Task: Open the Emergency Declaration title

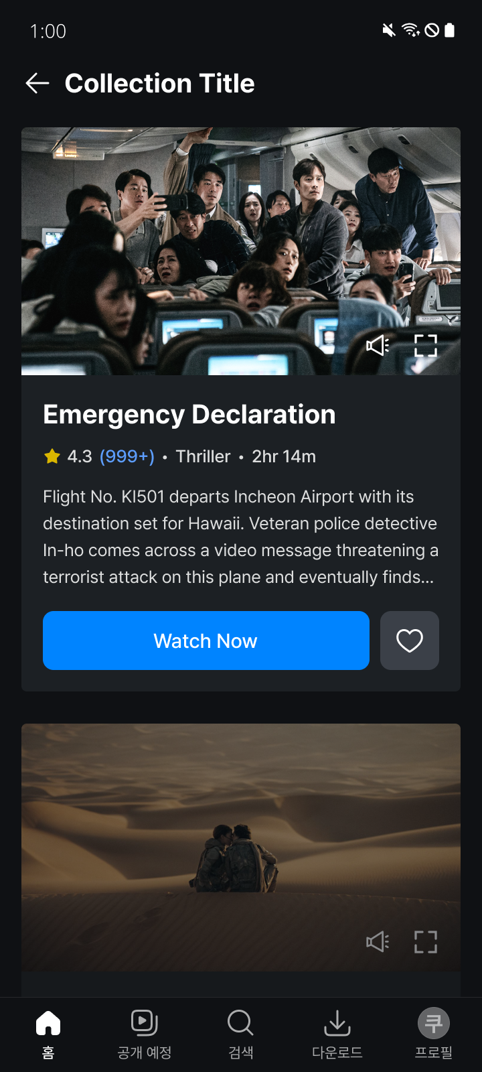Action: (189, 415)
